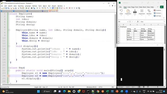167x94 pixels.
Task: Click INS mode indicator in status bar
Action: [113, 87]
